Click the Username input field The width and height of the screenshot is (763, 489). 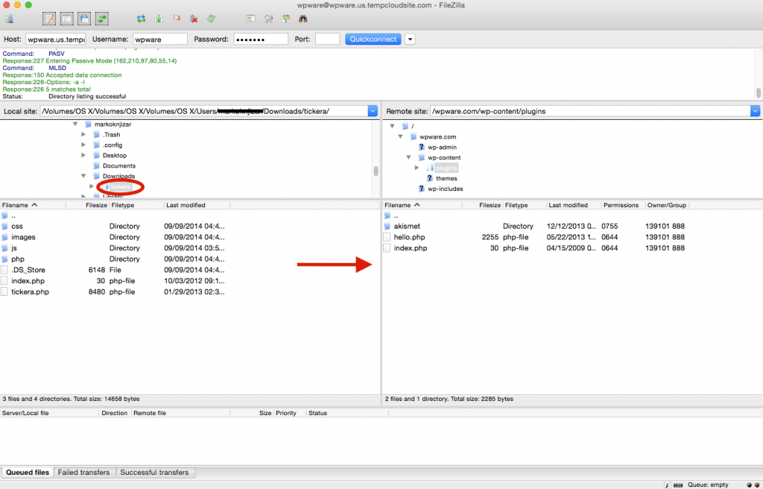[x=160, y=40]
